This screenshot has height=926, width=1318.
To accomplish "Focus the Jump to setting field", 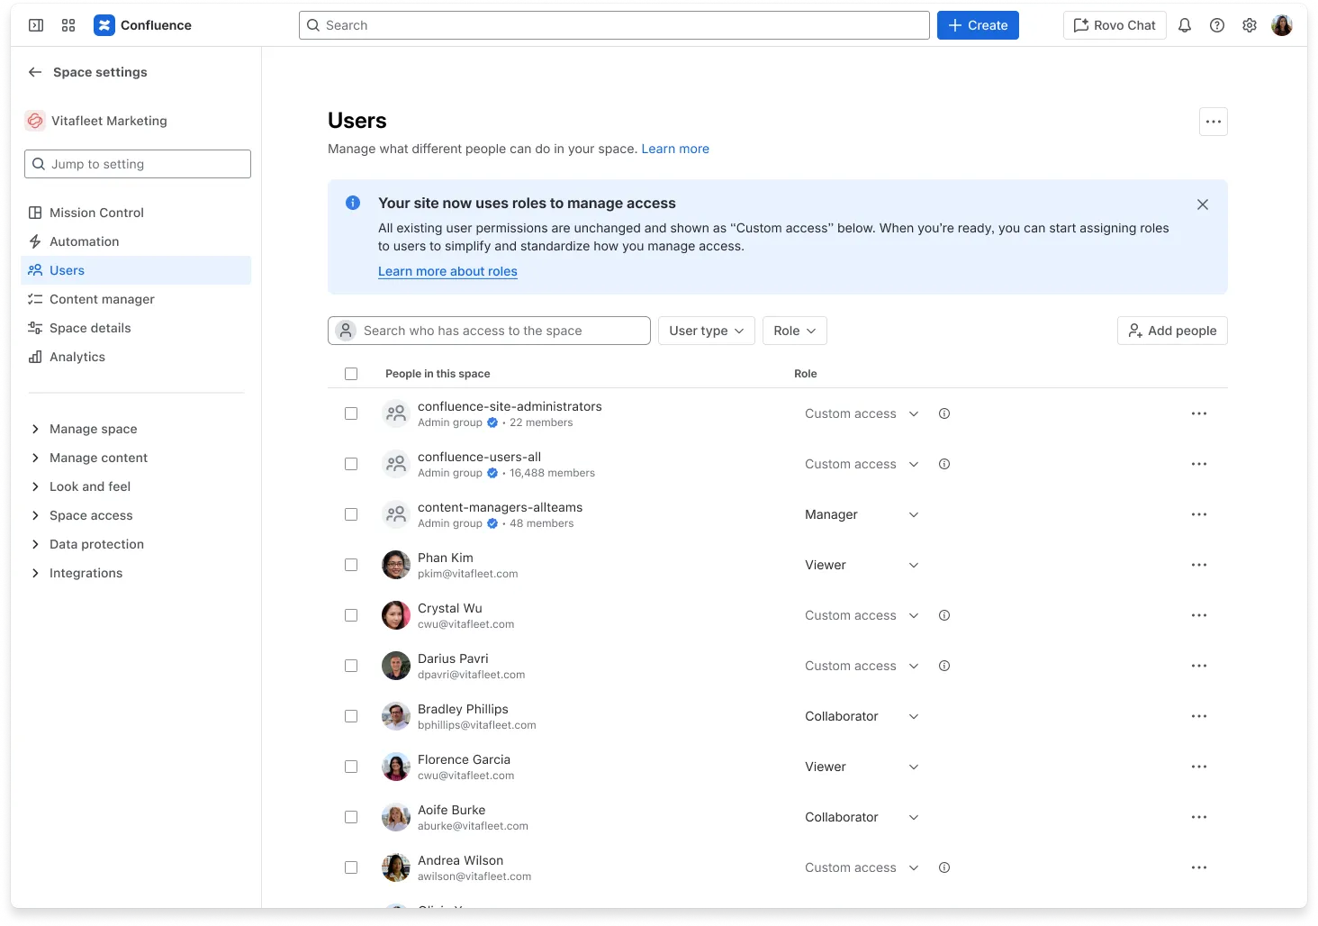I will (138, 164).
